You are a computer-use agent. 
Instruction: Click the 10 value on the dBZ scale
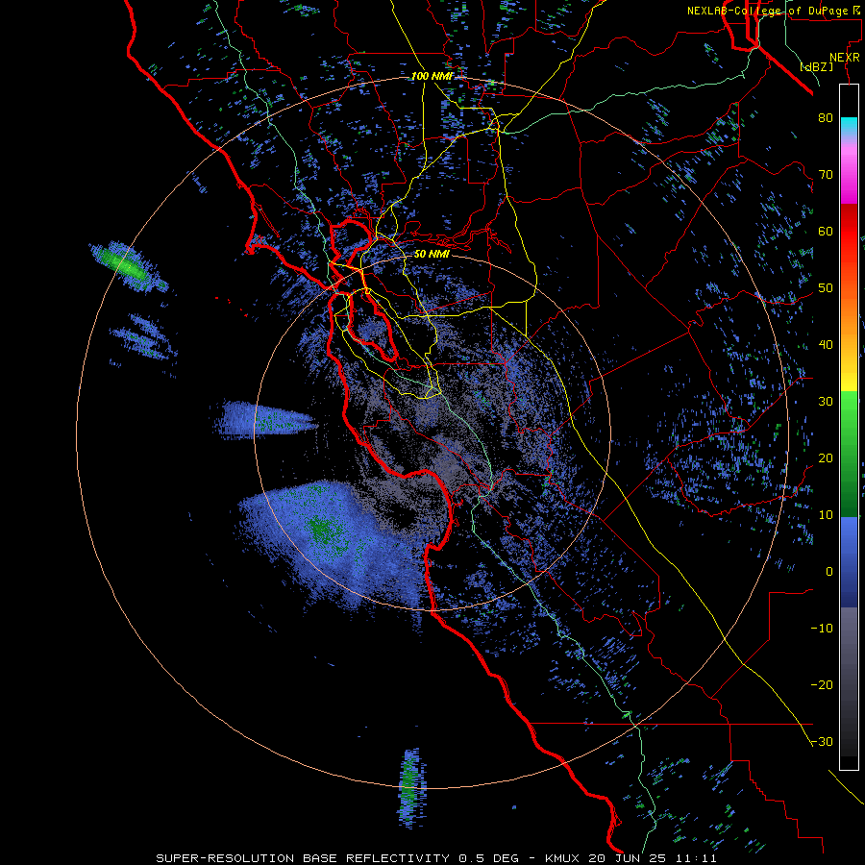[x=826, y=515]
